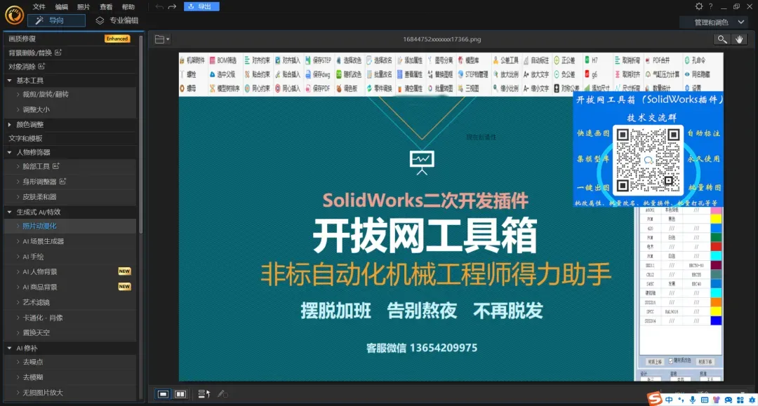Screen dimensions: 758x406
Task: Click the pencil edit icon in bottom bar
Action: click(222, 394)
